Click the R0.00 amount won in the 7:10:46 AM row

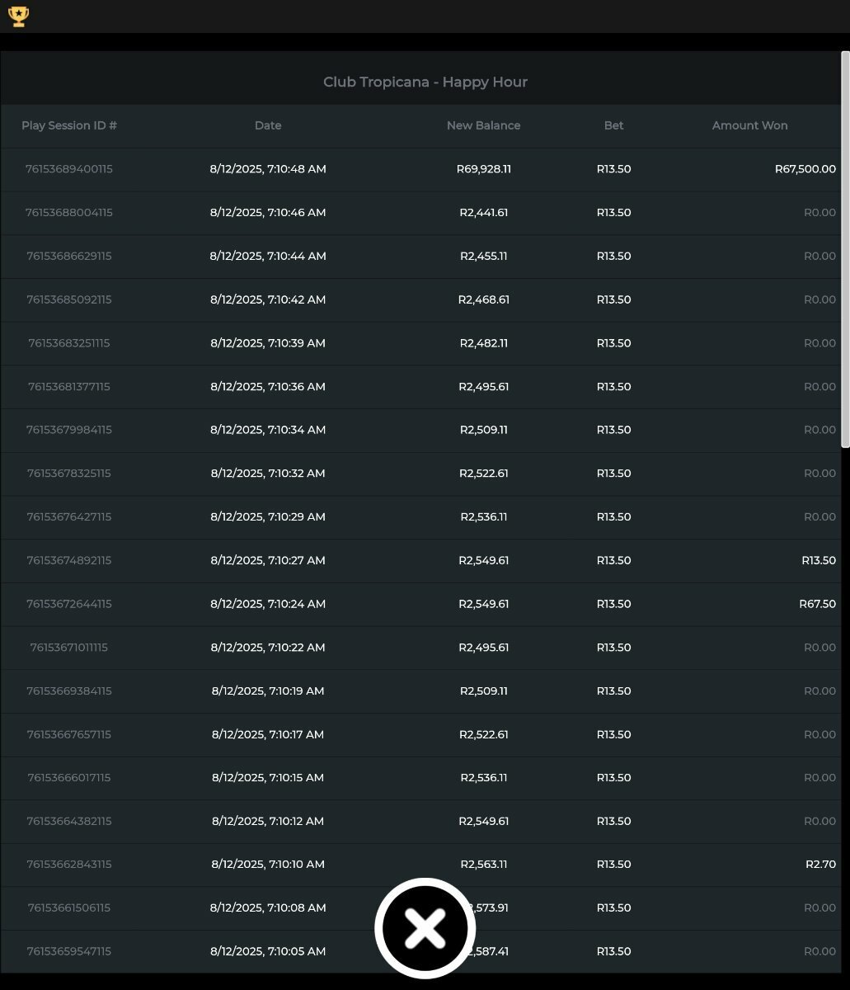820,213
